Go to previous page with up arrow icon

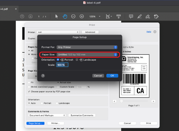(22, 17)
